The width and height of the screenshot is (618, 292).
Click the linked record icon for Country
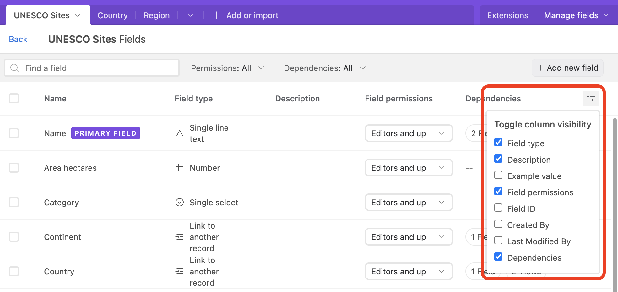180,271
